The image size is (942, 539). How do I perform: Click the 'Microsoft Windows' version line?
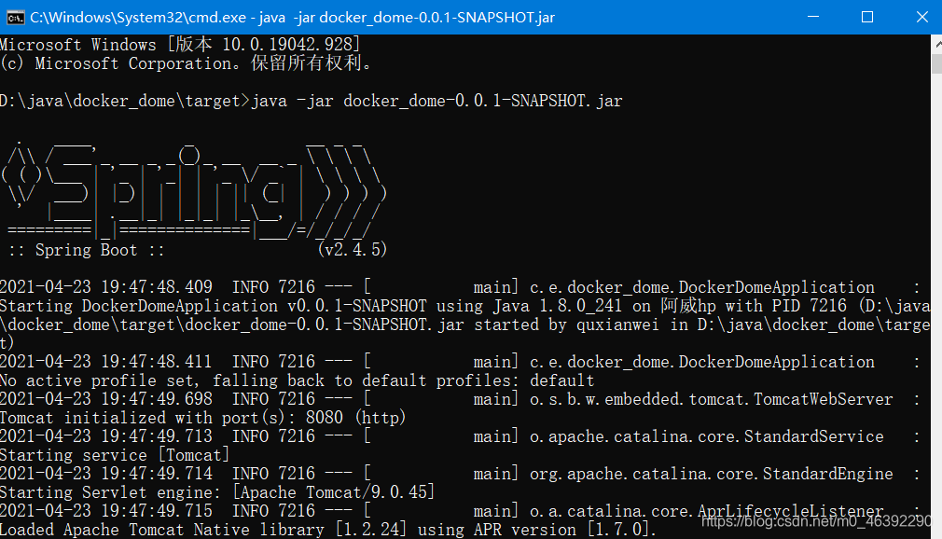[x=180, y=45]
